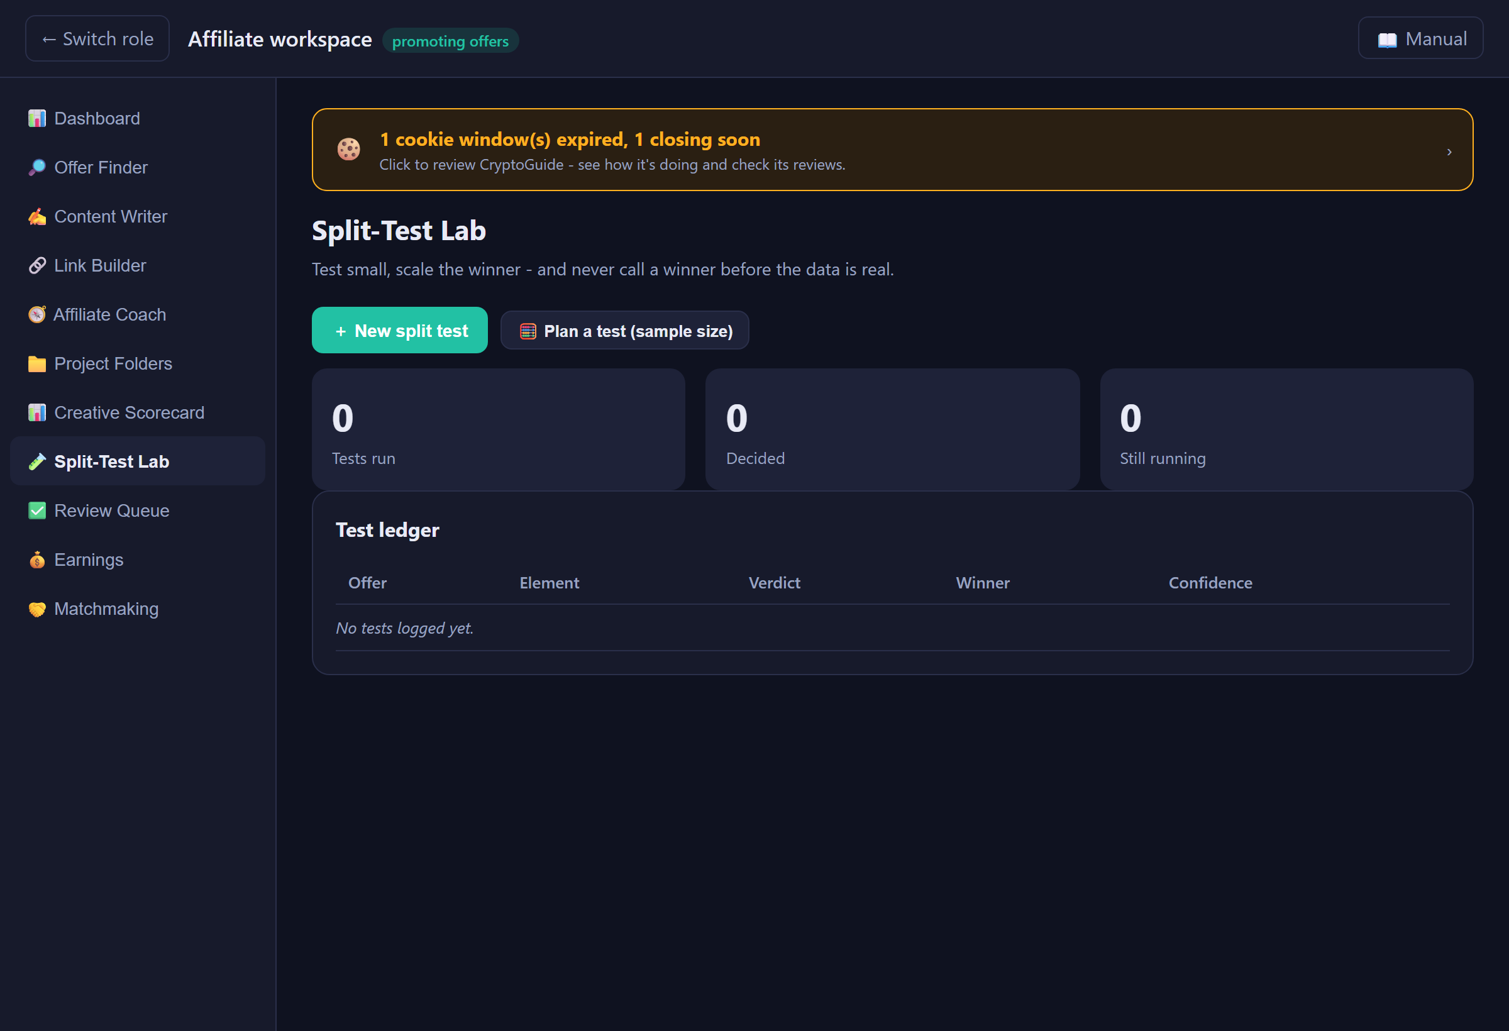Click the Earnings money bag icon

(37, 560)
